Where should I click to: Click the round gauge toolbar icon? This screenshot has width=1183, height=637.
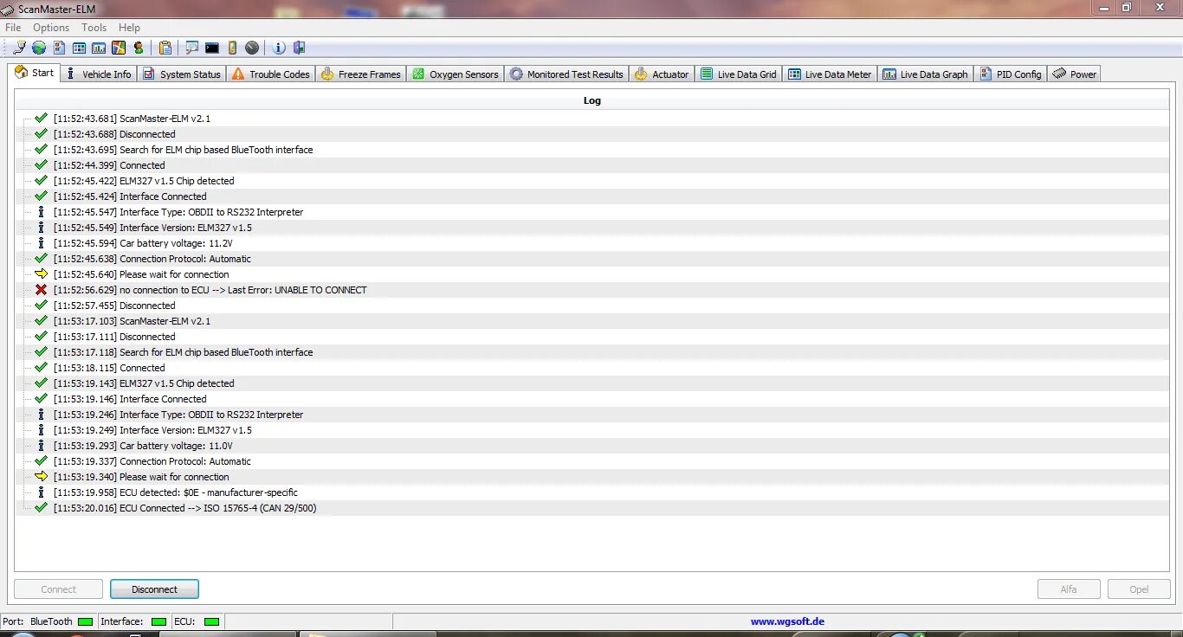(x=252, y=48)
